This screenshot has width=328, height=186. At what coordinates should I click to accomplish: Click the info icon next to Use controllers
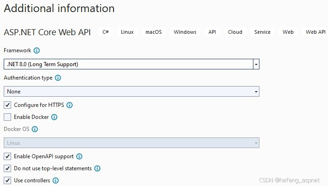click(56, 180)
